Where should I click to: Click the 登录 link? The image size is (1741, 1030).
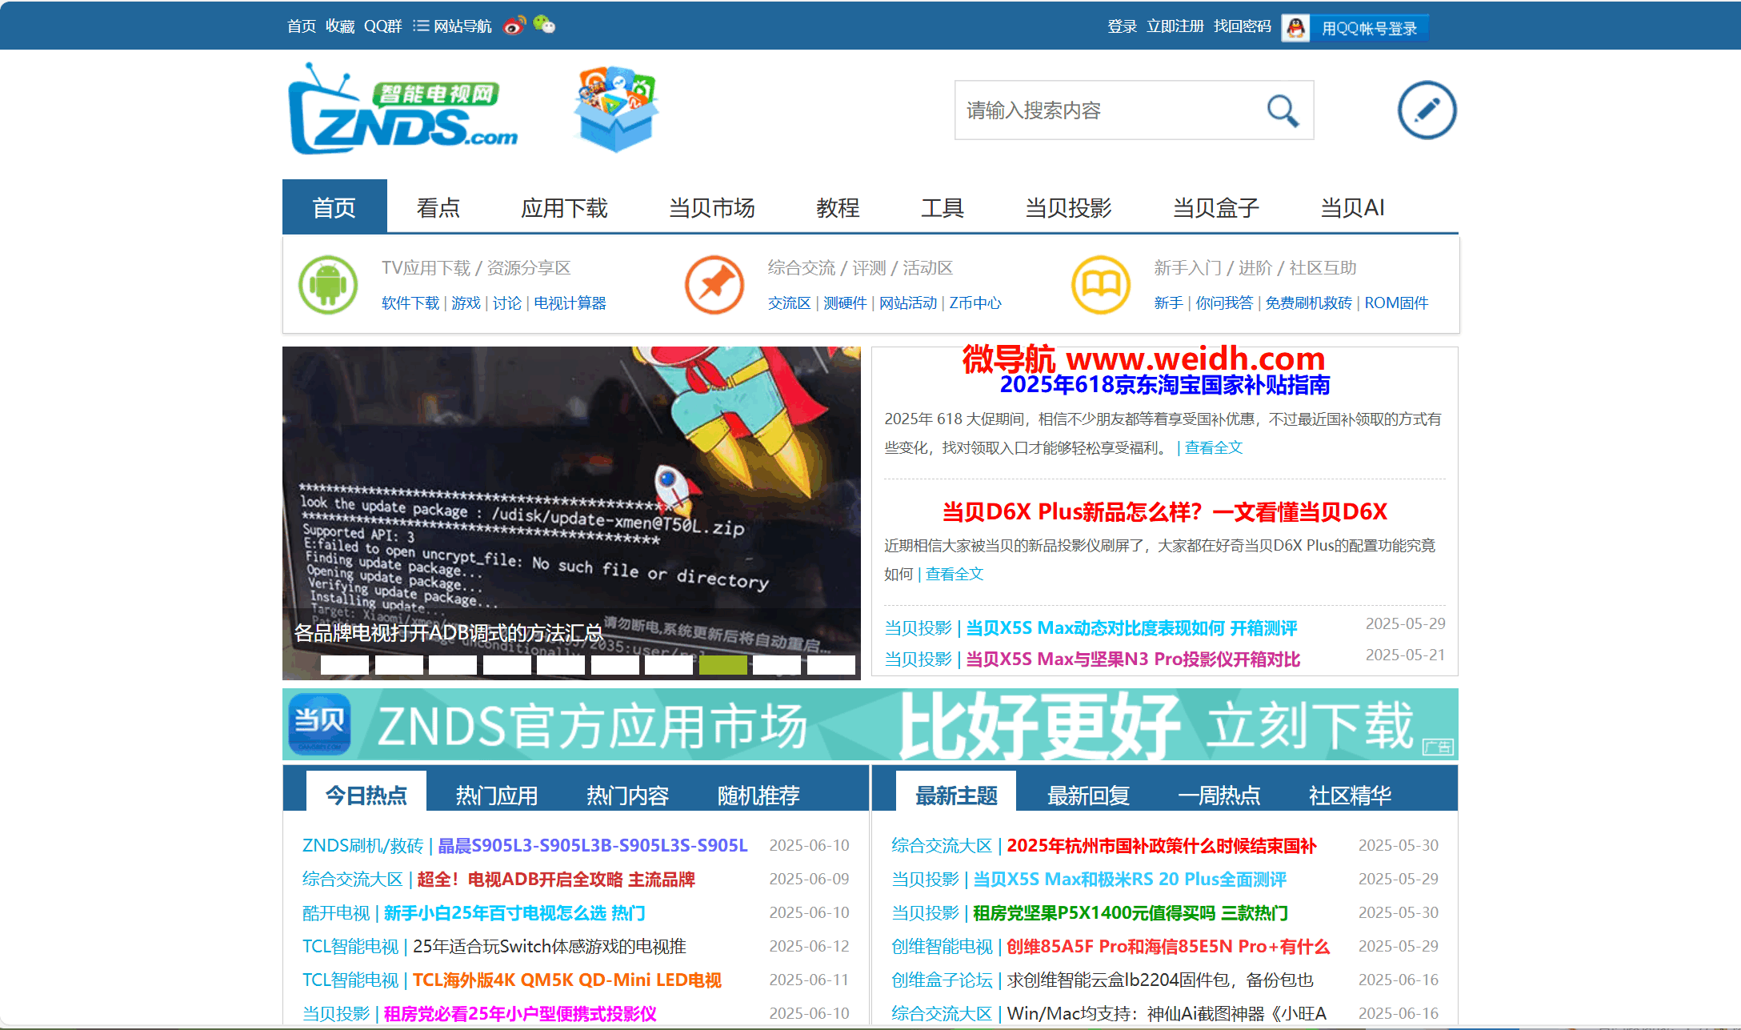(x=1123, y=26)
